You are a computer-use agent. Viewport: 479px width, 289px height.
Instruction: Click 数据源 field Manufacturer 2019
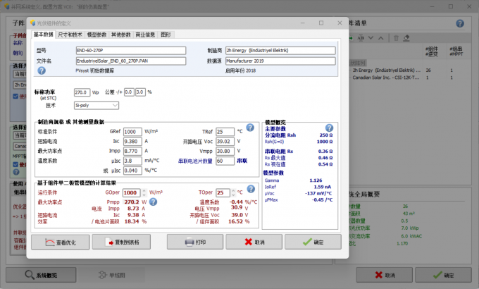[280, 61]
